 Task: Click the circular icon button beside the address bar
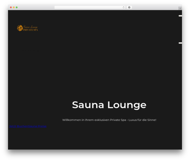tap(129, 8)
